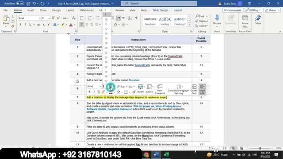This screenshot has width=283, height=159.
Task: Click the Align Right icon in ribbon
Action: 92,25
